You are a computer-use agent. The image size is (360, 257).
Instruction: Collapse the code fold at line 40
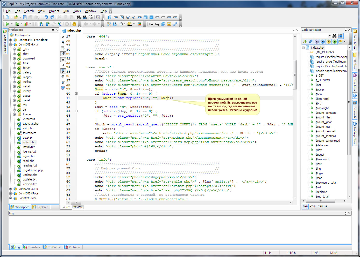(76, 94)
